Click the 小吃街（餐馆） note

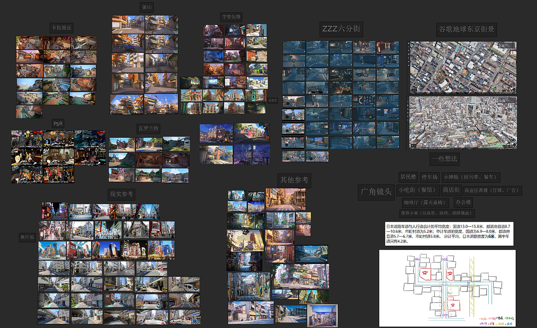click(419, 190)
